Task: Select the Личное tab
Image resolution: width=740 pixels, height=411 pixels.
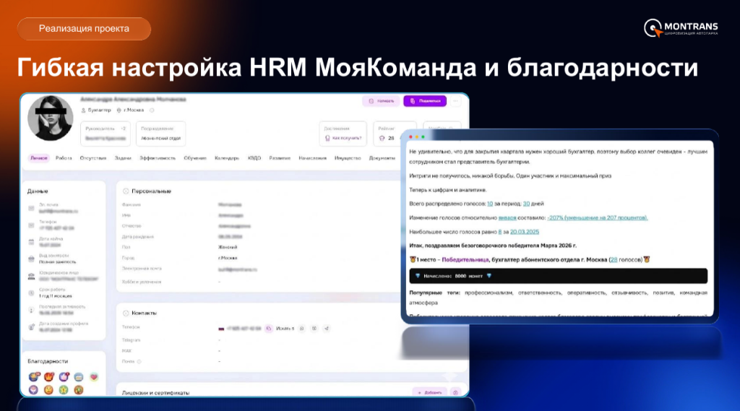Action: tap(39, 158)
